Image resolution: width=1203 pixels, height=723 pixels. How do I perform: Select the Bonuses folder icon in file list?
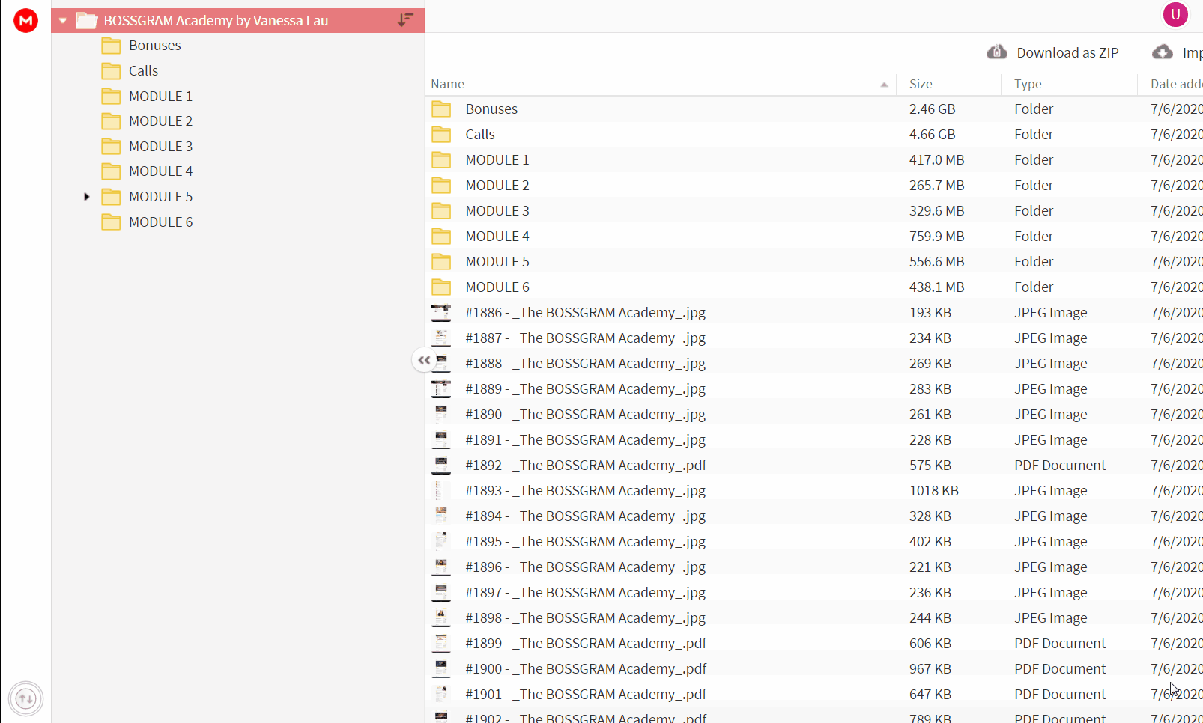441,109
